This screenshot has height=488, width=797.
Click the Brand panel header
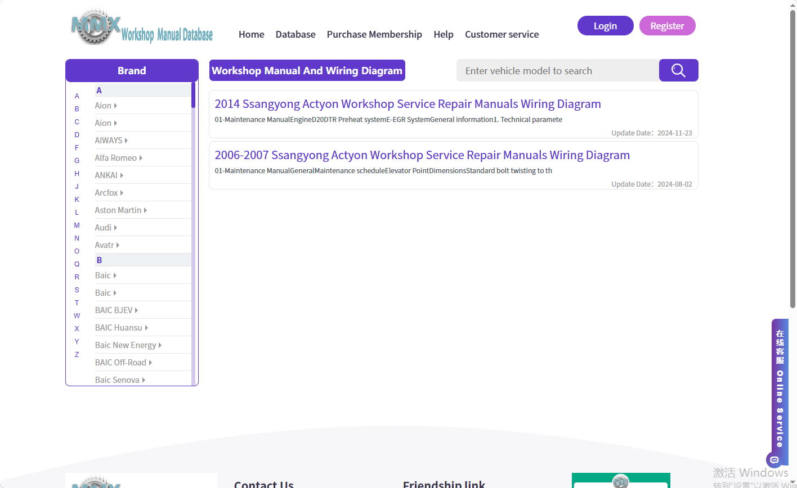[x=132, y=70]
